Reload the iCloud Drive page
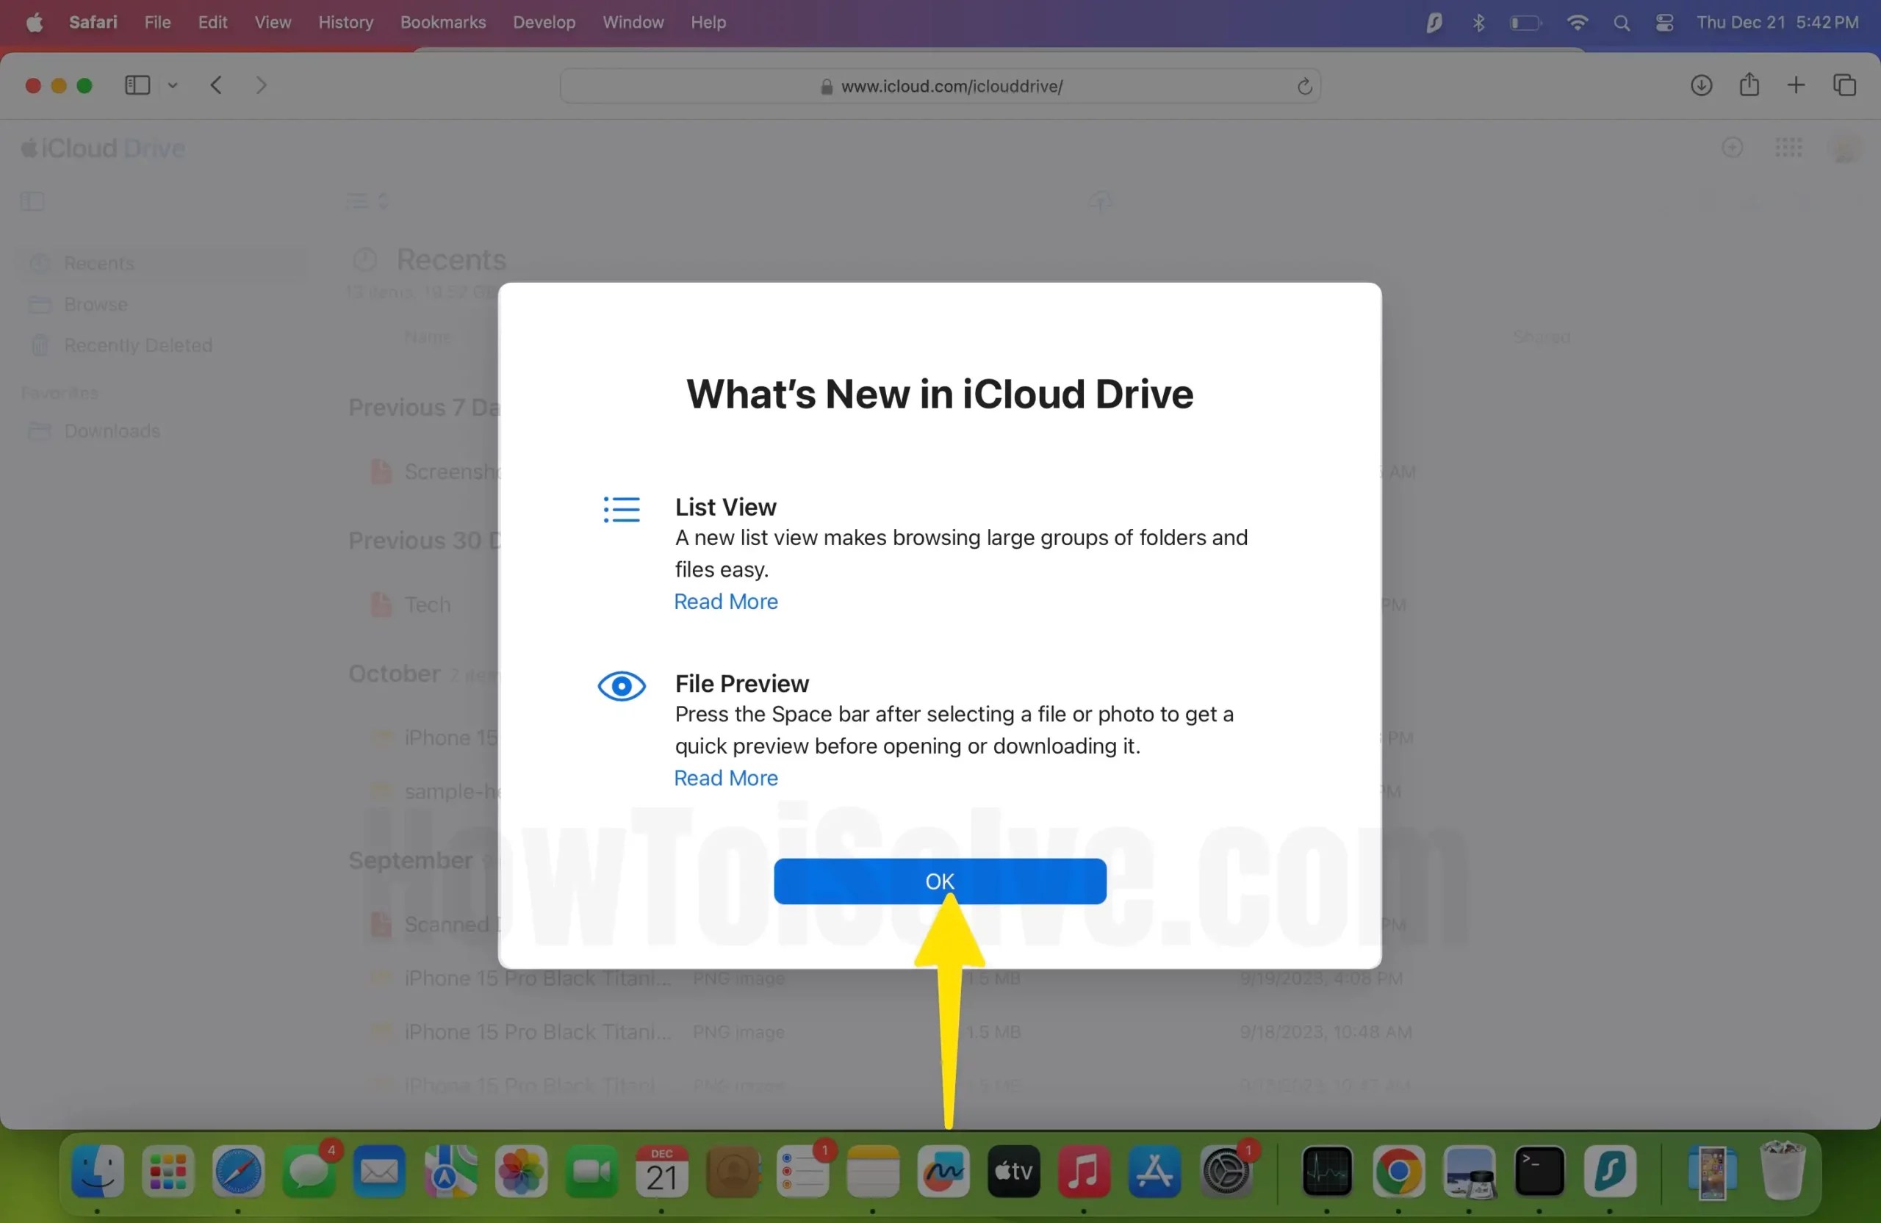This screenshot has width=1881, height=1223. pyautogui.click(x=1304, y=86)
